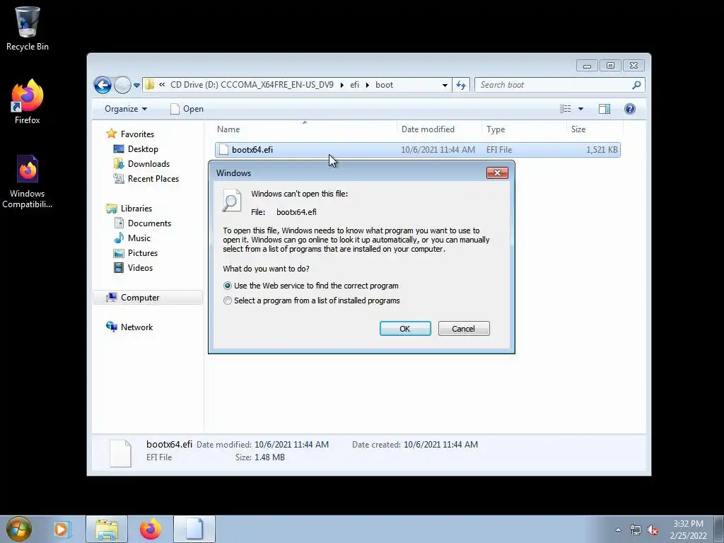Open Desktop under Favorites
This screenshot has width=724, height=543.
(x=136, y=149)
